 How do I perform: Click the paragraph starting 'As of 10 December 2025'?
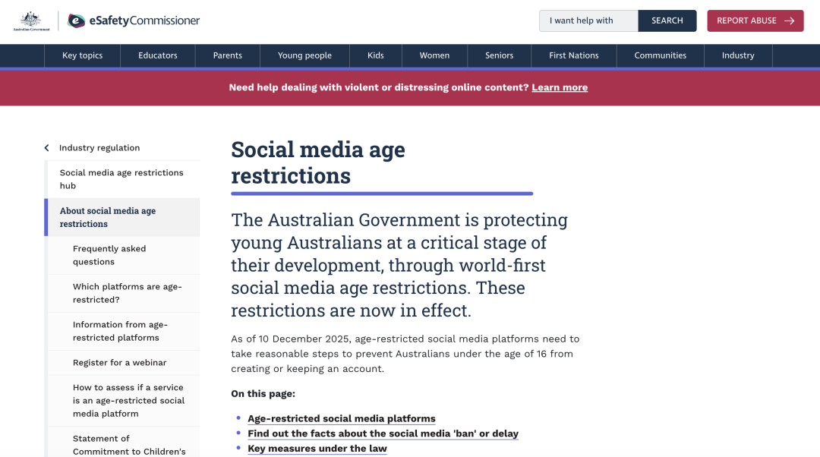[x=405, y=354]
